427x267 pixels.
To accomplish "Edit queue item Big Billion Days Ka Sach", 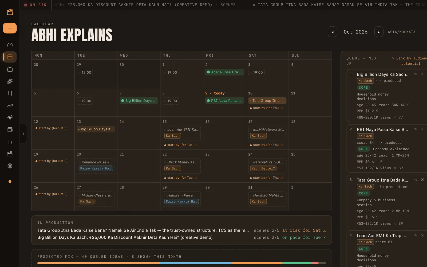I will click(x=416, y=74).
